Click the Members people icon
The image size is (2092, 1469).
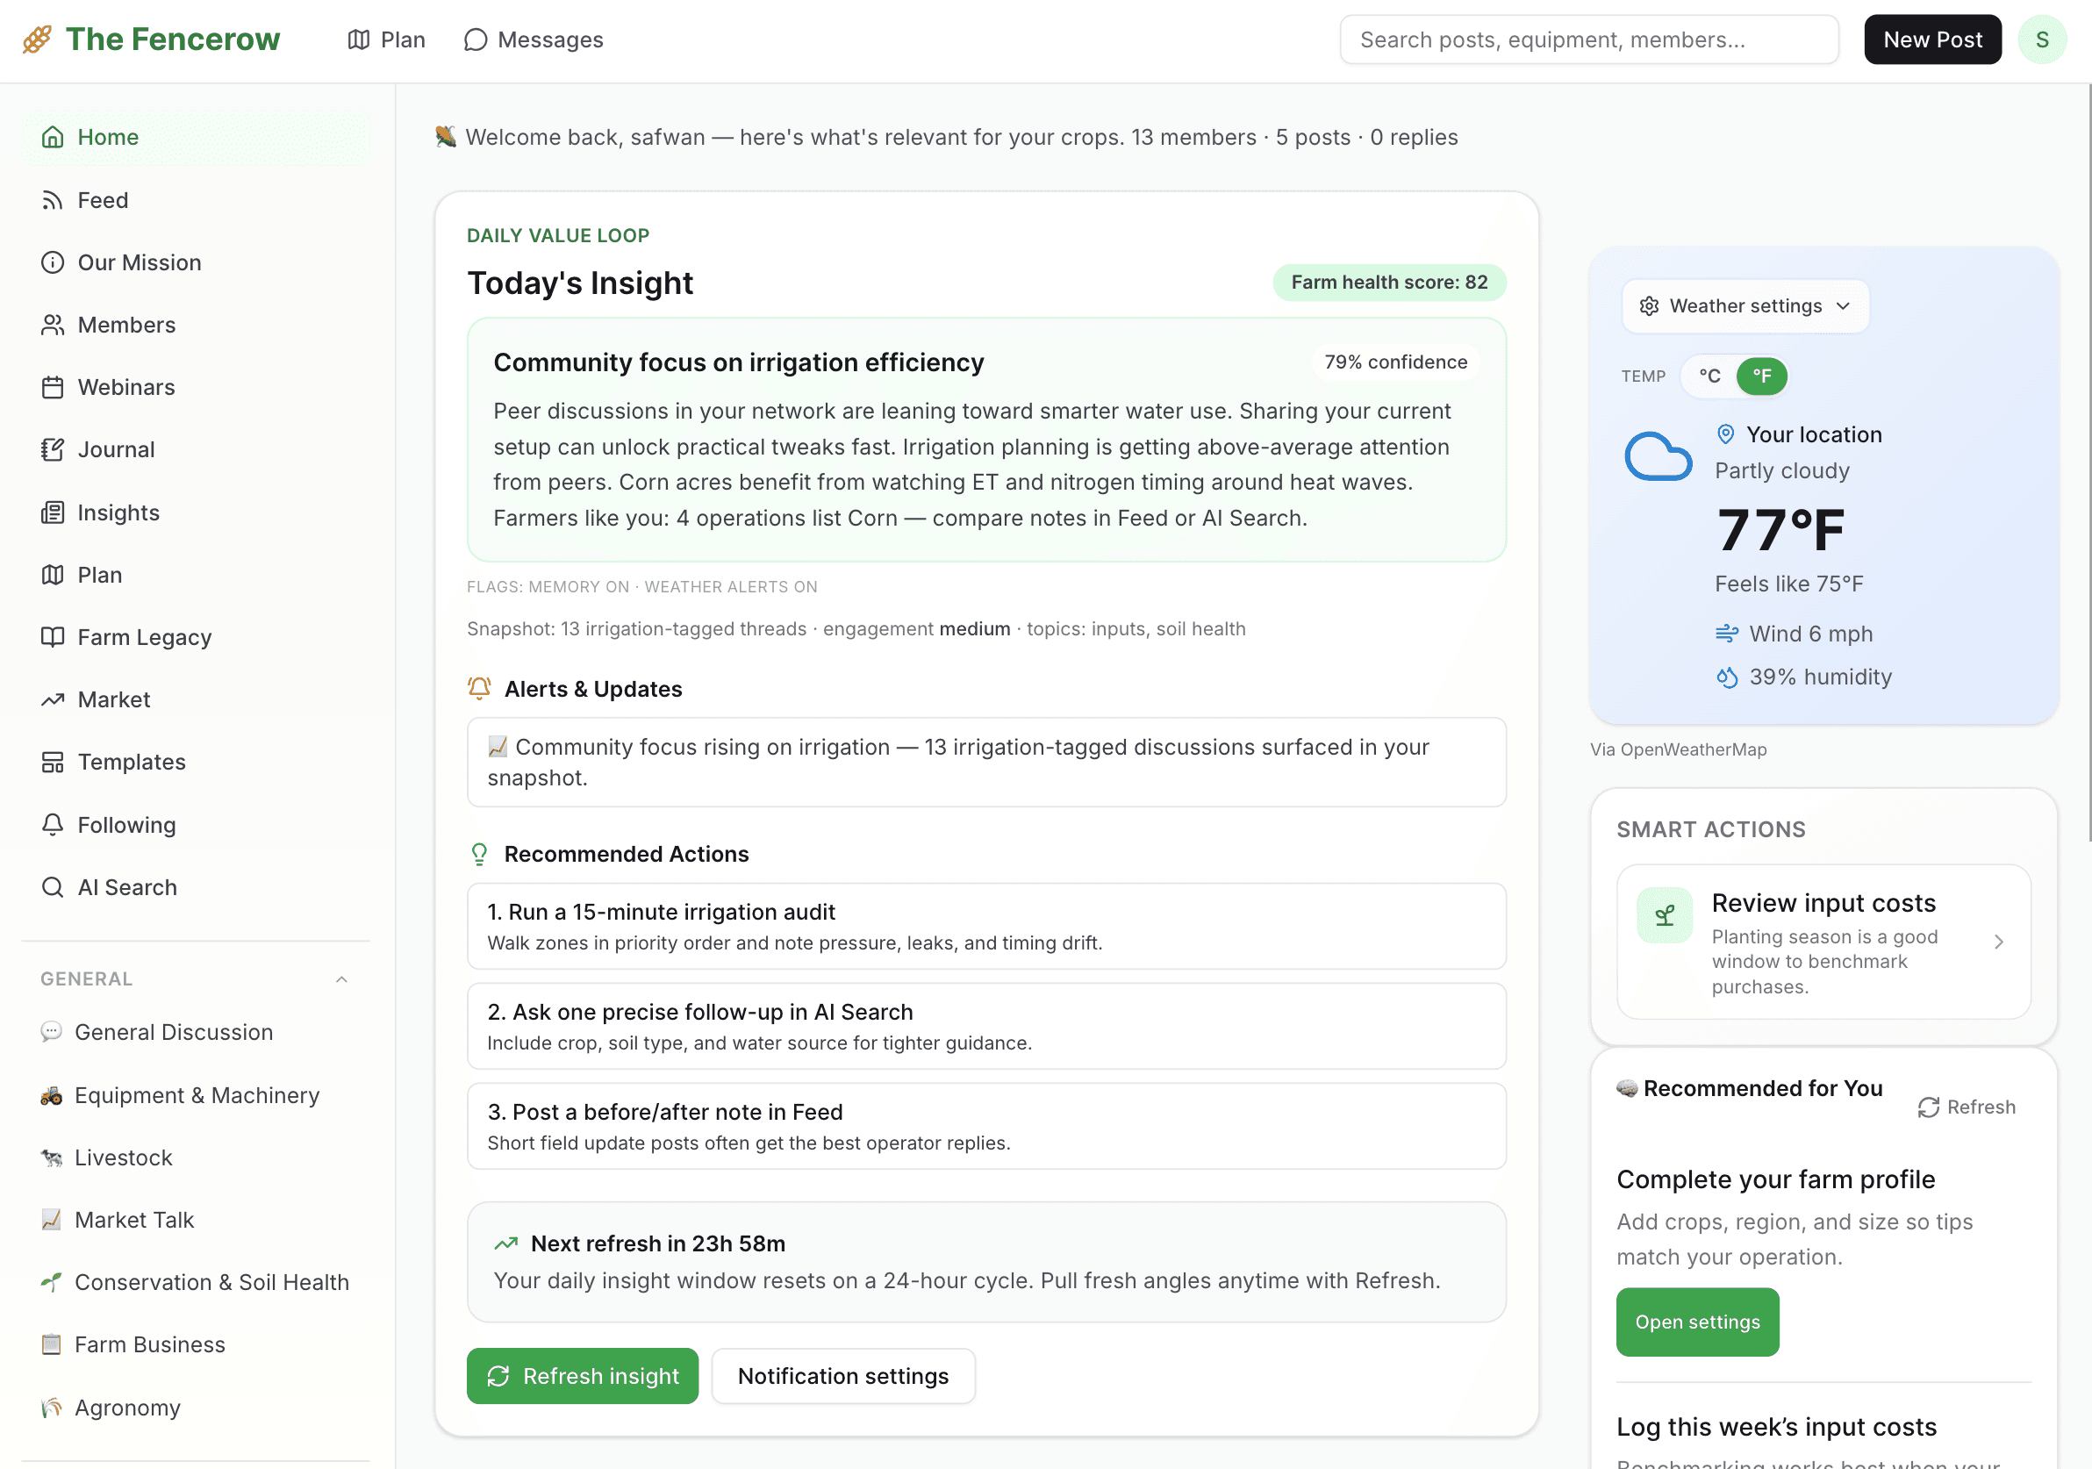click(x=53, y=326)
